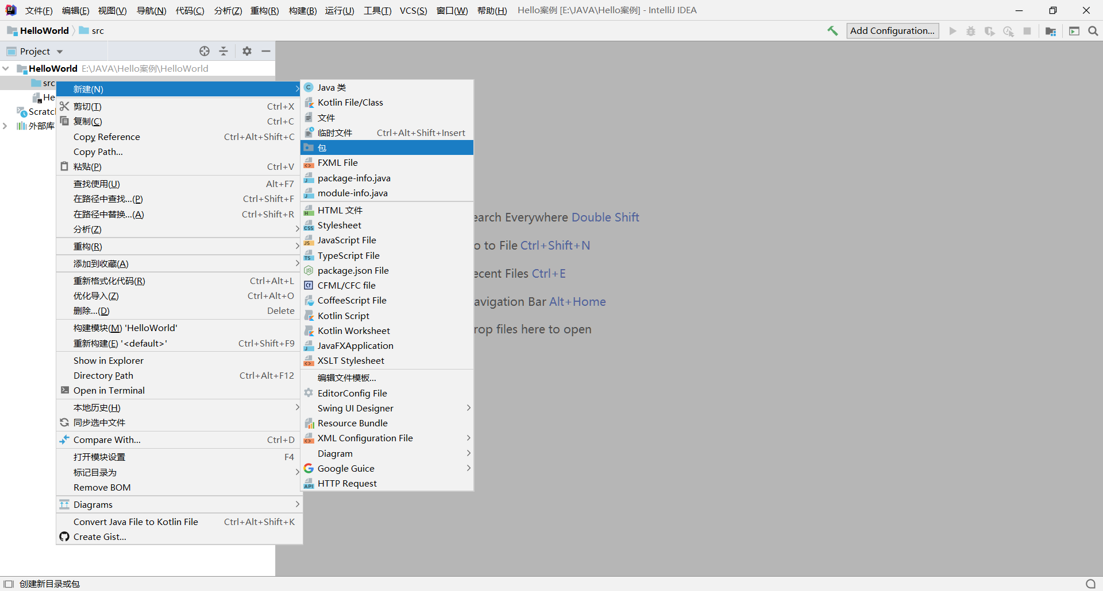Open VCS(S) menu in menu bar
The image size is (1103, 591).
click(413, 10)
